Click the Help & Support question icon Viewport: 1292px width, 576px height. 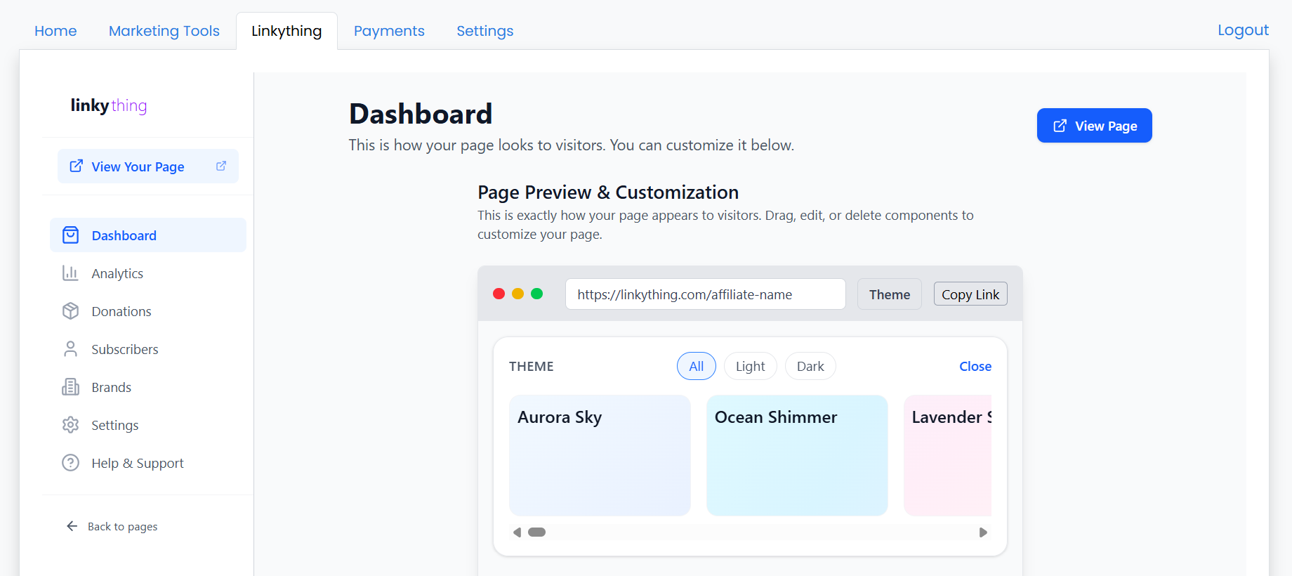point(70,463)
